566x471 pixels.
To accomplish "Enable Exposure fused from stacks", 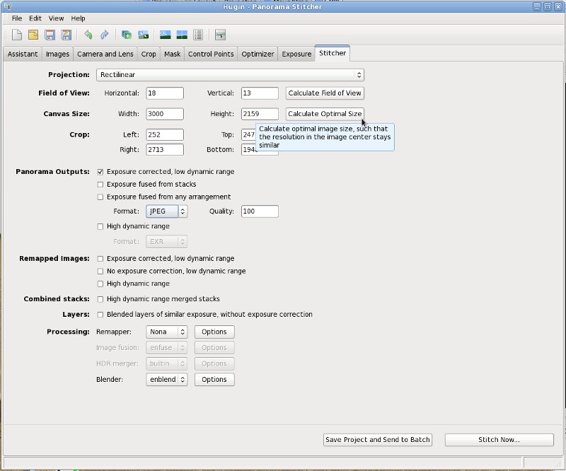I will pyautogui.click(x=100, y=185).
